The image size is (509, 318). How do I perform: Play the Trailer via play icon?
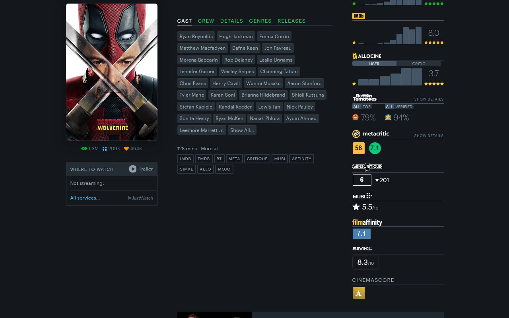(133, 169)
